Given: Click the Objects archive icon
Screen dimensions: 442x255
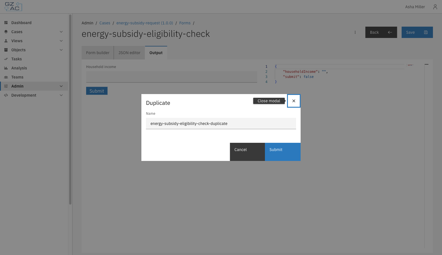Looking at the screenshot, I should (x=6, y=50).
